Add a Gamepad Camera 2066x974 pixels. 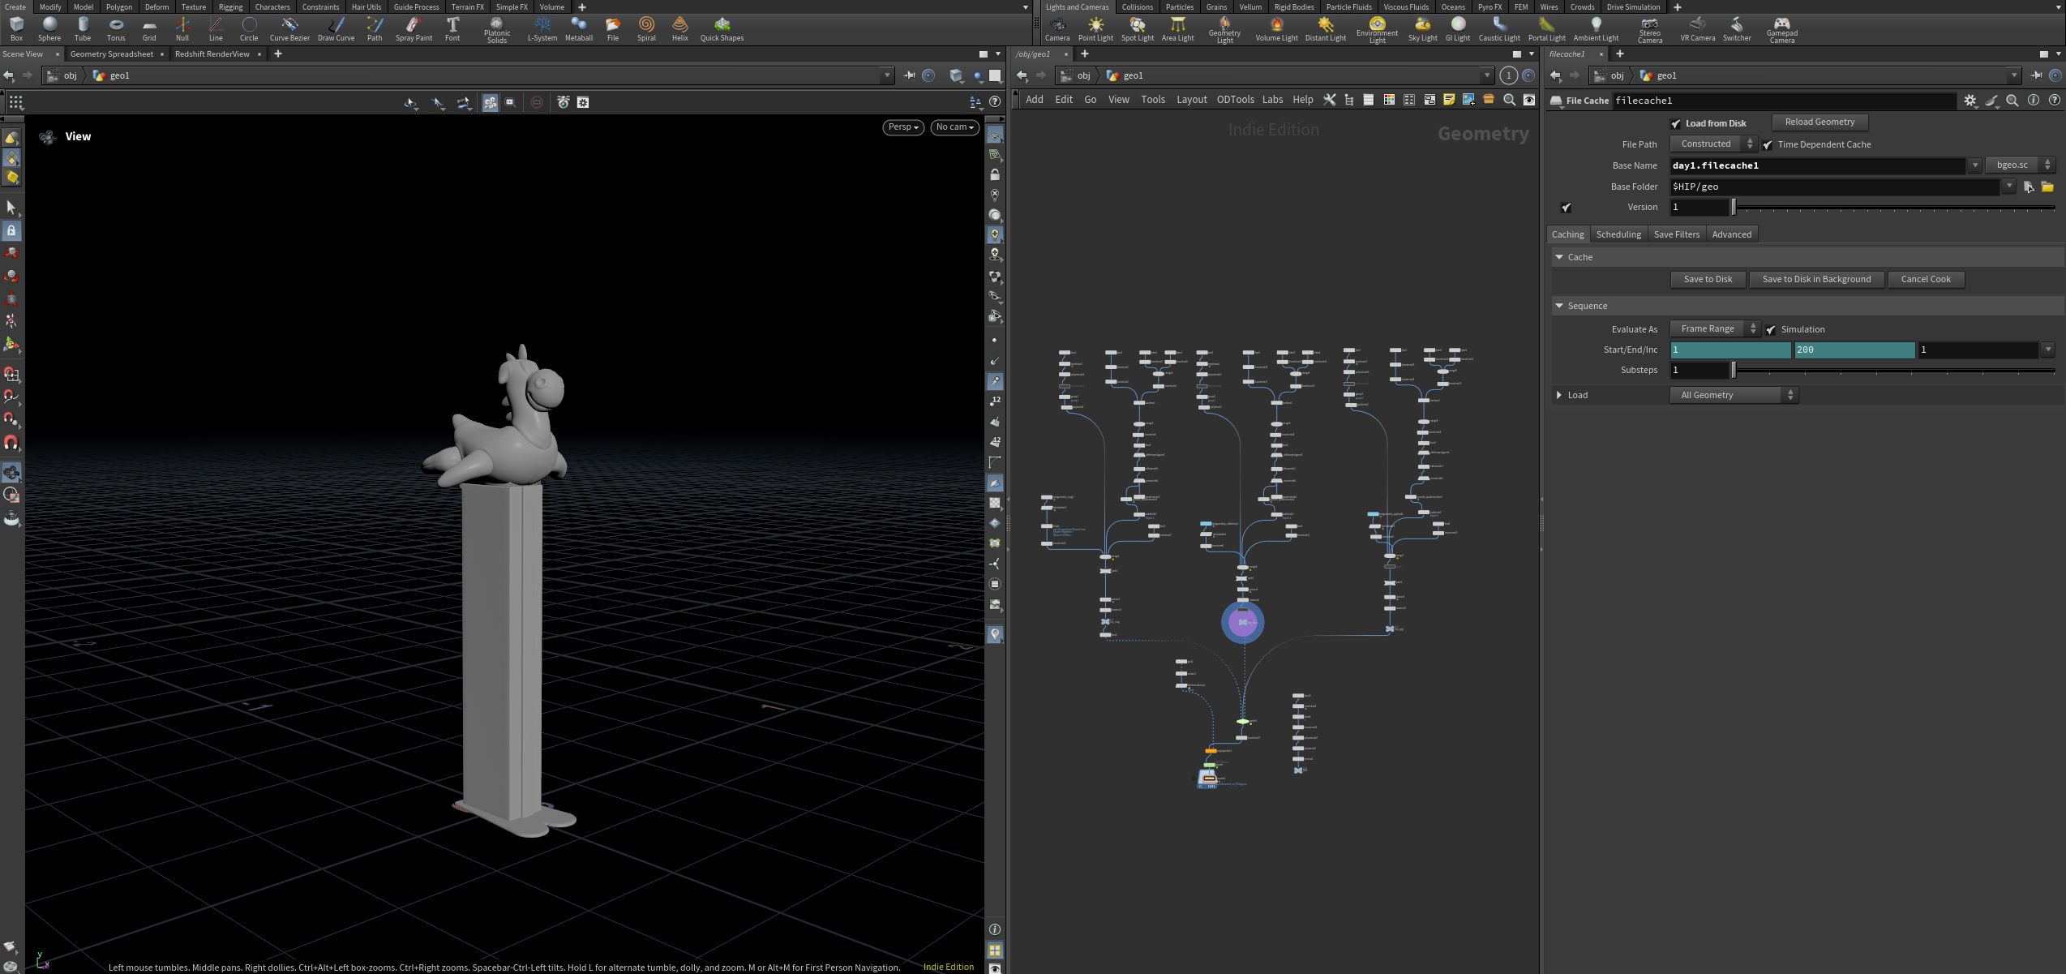tap(1781, 29)
